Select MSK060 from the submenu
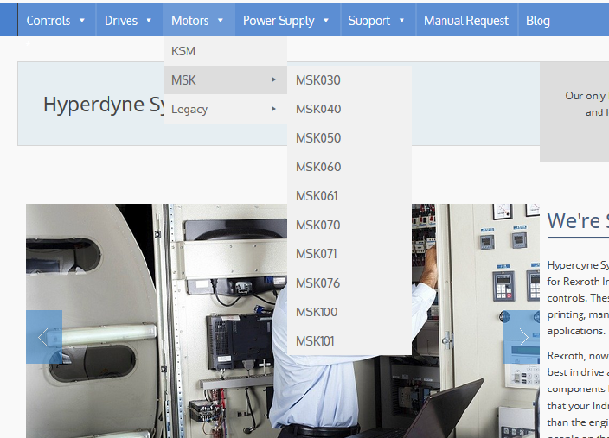 349,167
